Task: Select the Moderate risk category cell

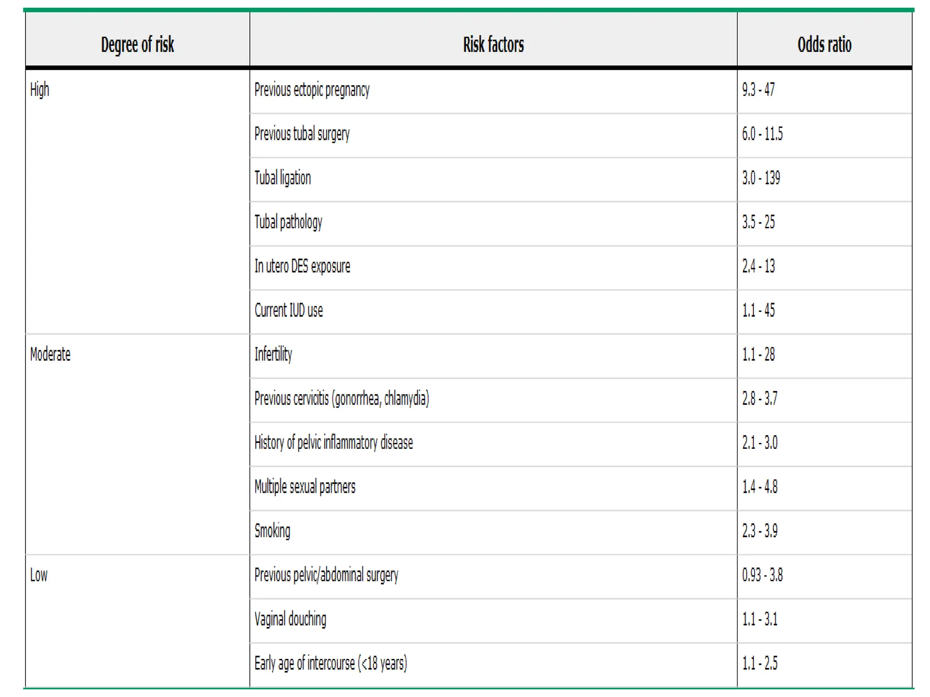Action: point(50,354)
